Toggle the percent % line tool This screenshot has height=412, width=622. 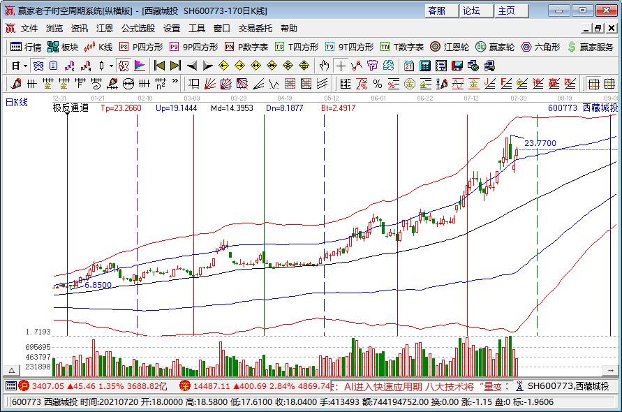pos(377,84)
